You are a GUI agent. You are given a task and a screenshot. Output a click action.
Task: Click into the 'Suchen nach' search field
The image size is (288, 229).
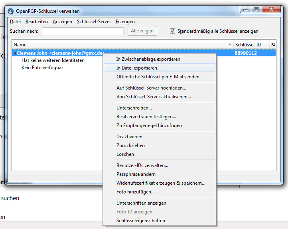[83, 31]
